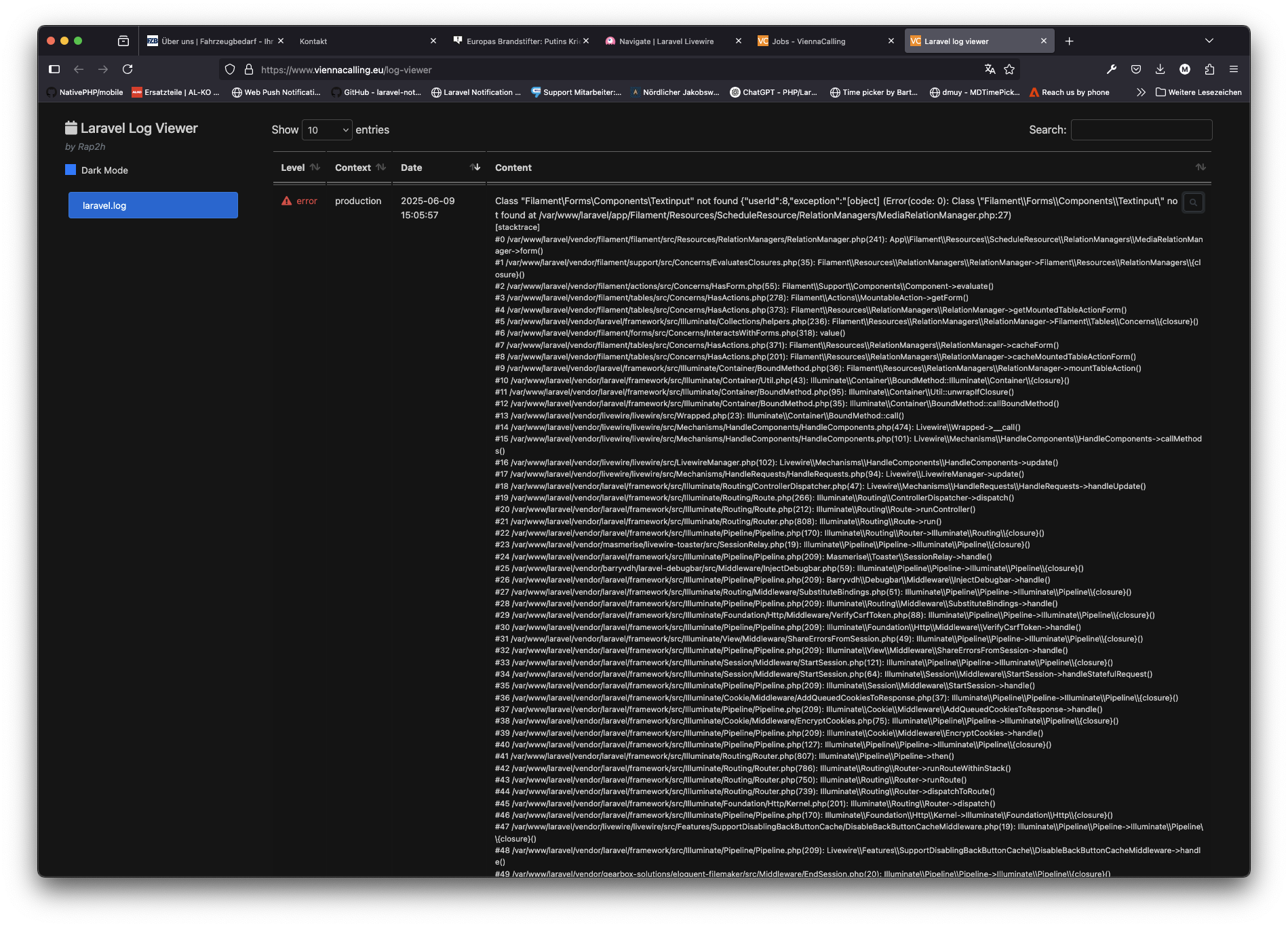This screenshot has height=927, width=1288.
Task: Click the translate page icon
Action: click(x=990, y=69)
